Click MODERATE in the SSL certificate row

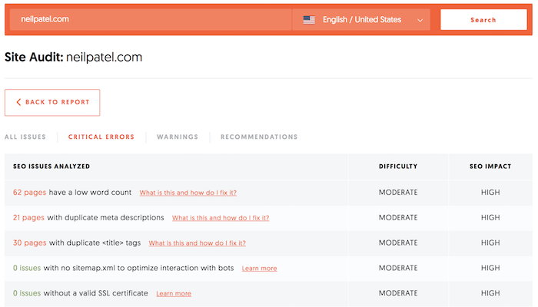[398, 293]
